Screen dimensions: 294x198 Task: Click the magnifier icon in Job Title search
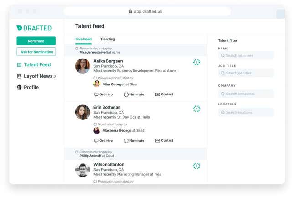click(223, 73)
